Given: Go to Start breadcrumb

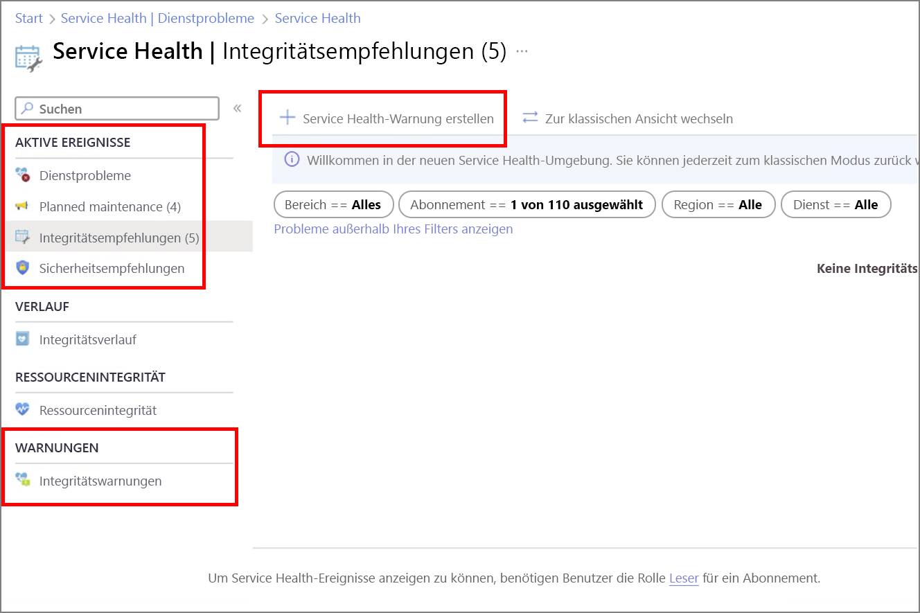Looking at the screenshot, I should click(x=29, y=18).
